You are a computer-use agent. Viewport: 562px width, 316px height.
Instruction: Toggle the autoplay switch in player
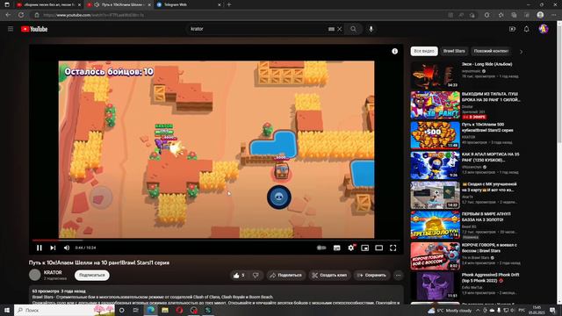(321, 248)
